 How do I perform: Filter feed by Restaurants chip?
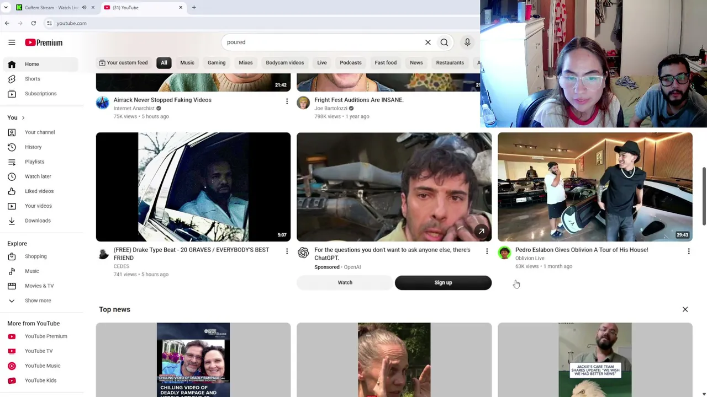pos(450,63)
